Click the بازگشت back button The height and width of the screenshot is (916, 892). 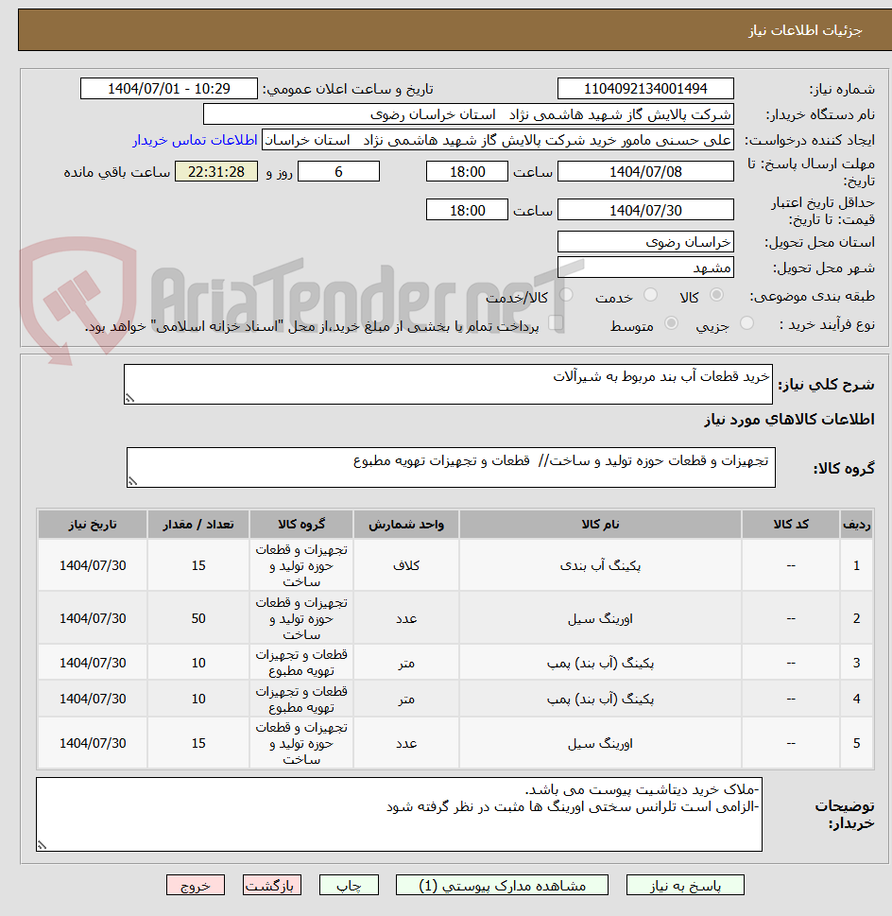pos(272,885)
